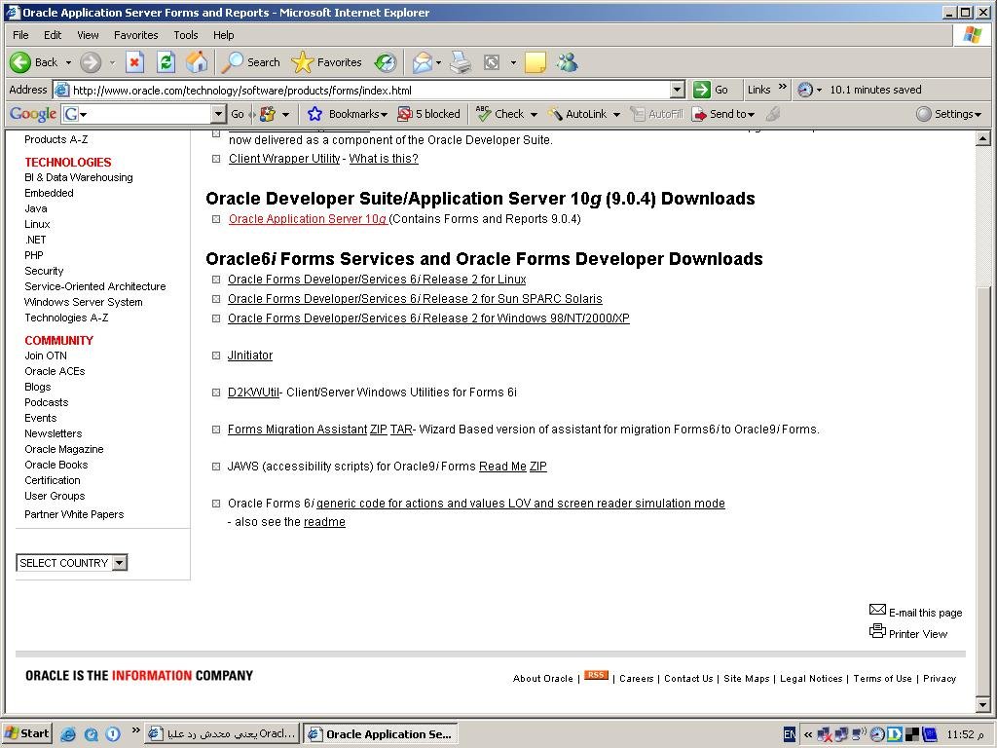Print the page with printer icon
The height and width of the screenshot is (748, 997).
[461, 62]
